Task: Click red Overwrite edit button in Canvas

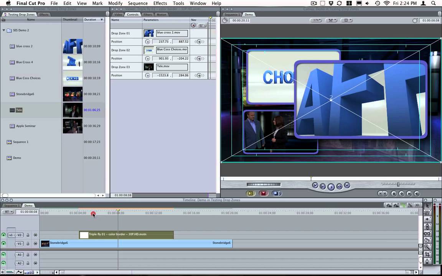Action: click(x=264, y=194)
